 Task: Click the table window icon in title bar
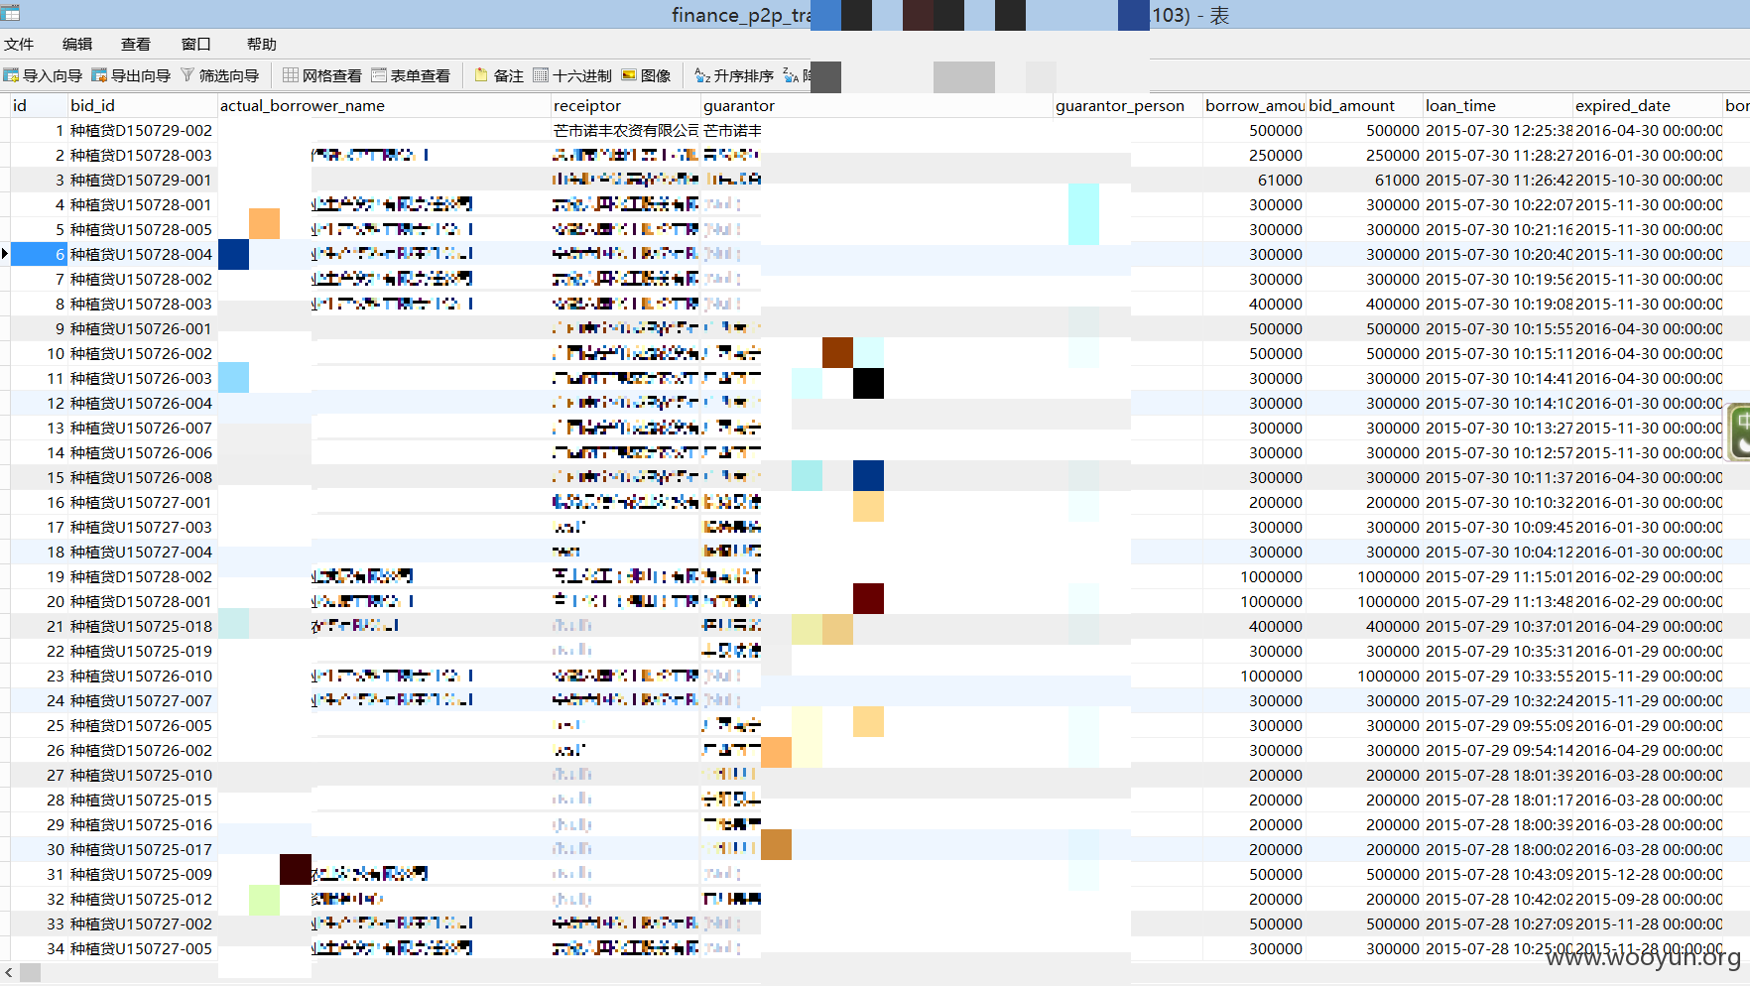(11, 14)
